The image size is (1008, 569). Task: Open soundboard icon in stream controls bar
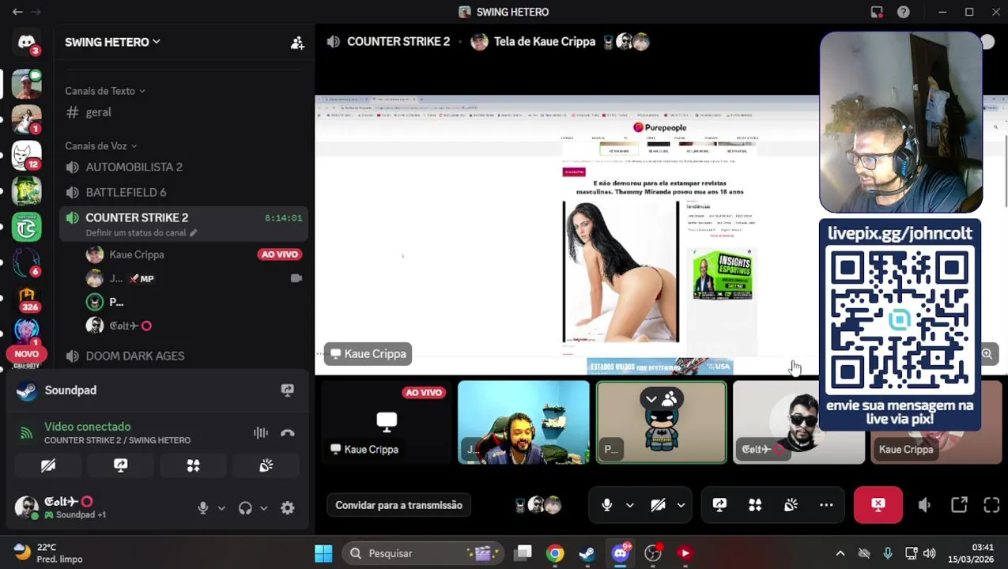tap(791, 505)
